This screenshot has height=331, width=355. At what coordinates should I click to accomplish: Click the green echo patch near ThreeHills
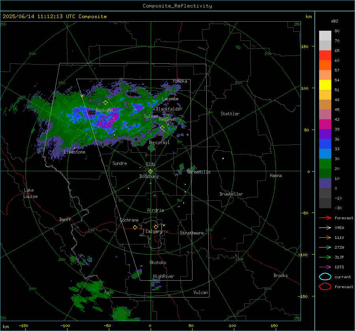pos(192,169)
